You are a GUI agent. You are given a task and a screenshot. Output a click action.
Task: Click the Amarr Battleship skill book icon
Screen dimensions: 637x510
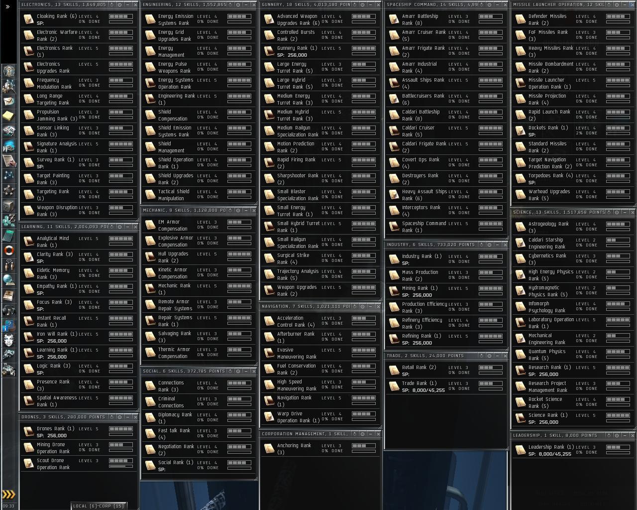pos(394,19)
